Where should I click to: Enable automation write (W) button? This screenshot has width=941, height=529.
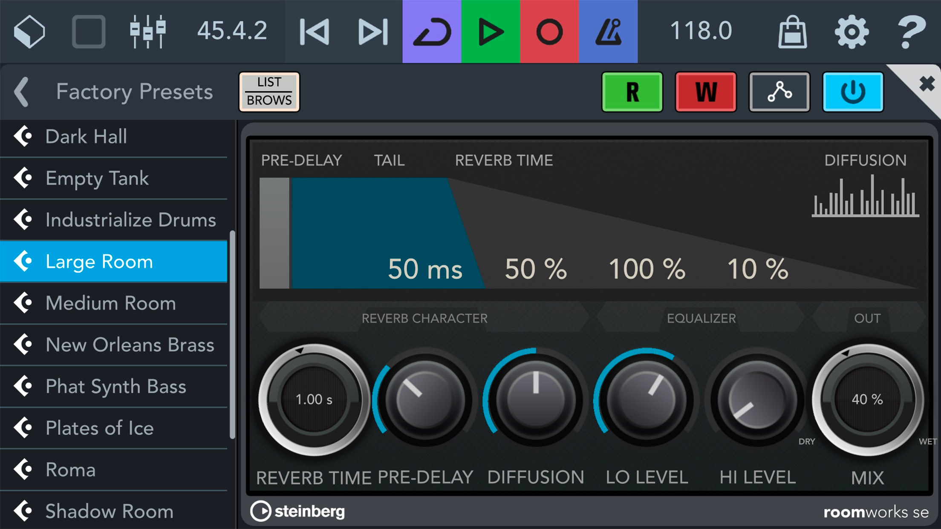coord(706,92)
